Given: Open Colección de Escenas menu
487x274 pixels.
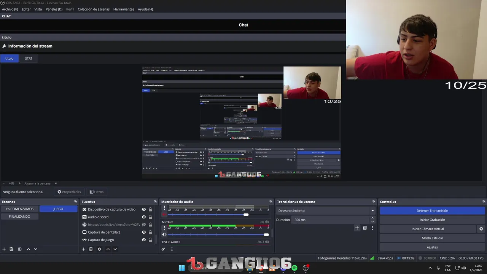Looking at the screenshot, I should 94,9.
